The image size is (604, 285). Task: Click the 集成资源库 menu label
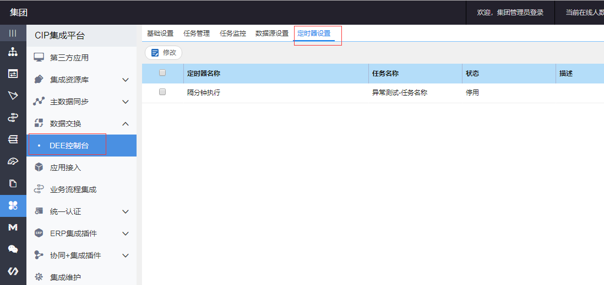click(69, 80)
